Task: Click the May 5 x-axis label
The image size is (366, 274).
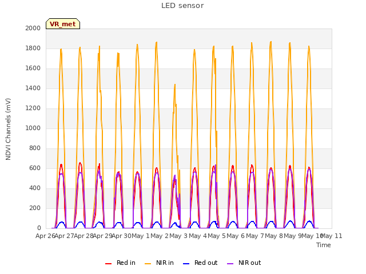Action: coord(217,236)
